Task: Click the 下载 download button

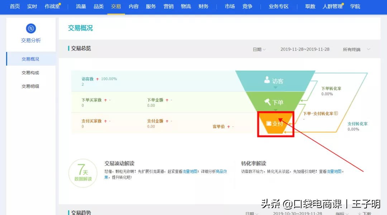Action: click(364, 213)
